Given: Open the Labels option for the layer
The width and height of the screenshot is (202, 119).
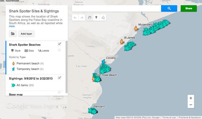Looking at the screenshot, I should click(x=43, y=51).
